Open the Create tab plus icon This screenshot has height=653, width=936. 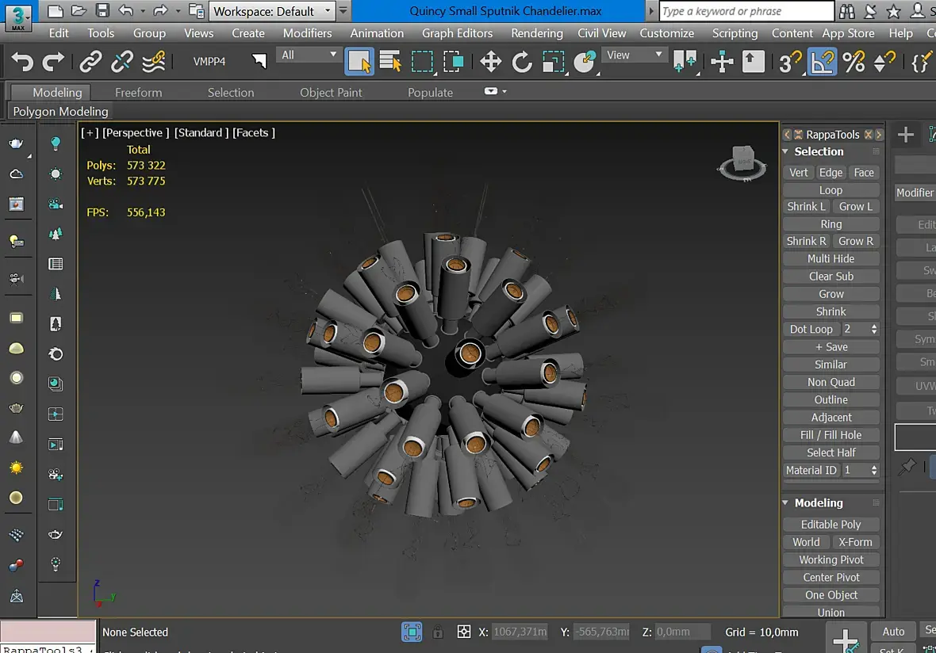point(905,135)
